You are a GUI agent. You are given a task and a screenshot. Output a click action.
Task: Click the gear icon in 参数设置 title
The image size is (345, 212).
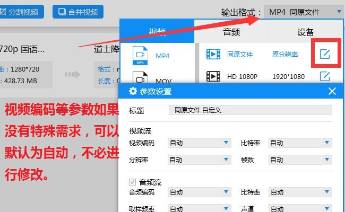coord(133,91)
